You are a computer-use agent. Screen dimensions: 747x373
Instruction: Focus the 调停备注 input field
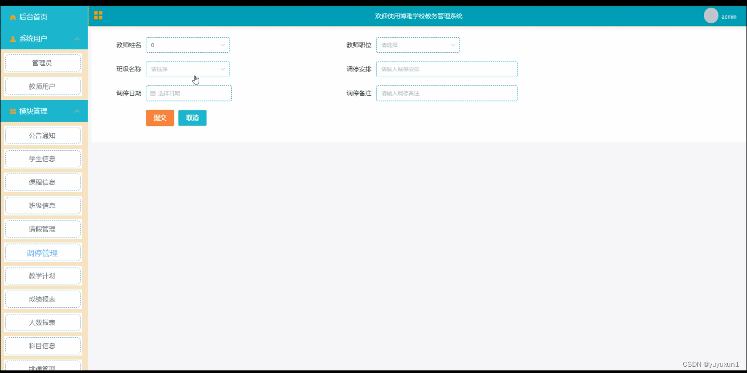point(447,93)
